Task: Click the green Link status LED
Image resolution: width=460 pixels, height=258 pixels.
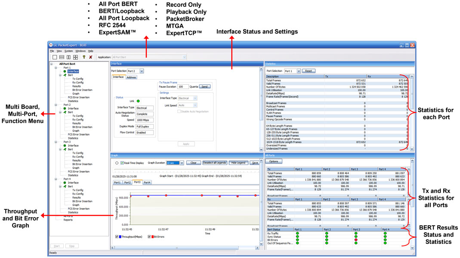Action: click(138, 101)
